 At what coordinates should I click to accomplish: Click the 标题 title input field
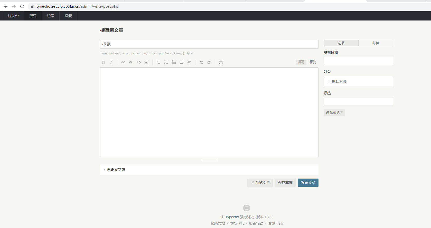(209, 44)
